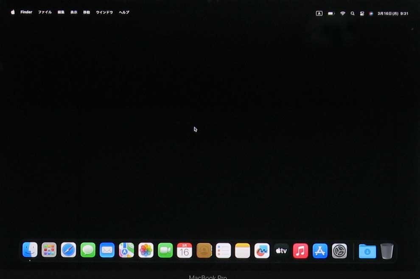The height and width of the screenshot is (279, 420).
Task: Launch FaceTime from the Dock
Action: click(x=165, y=250)
